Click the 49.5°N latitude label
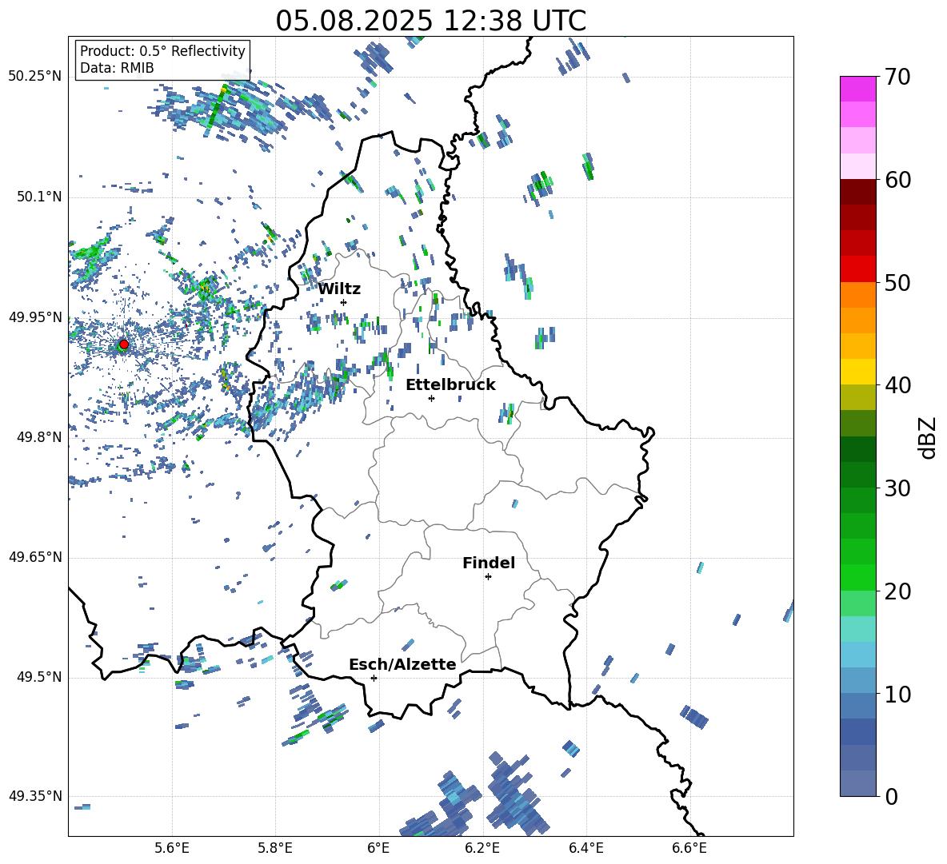Viewport: 947px width, 864px height. click(39, 677)
